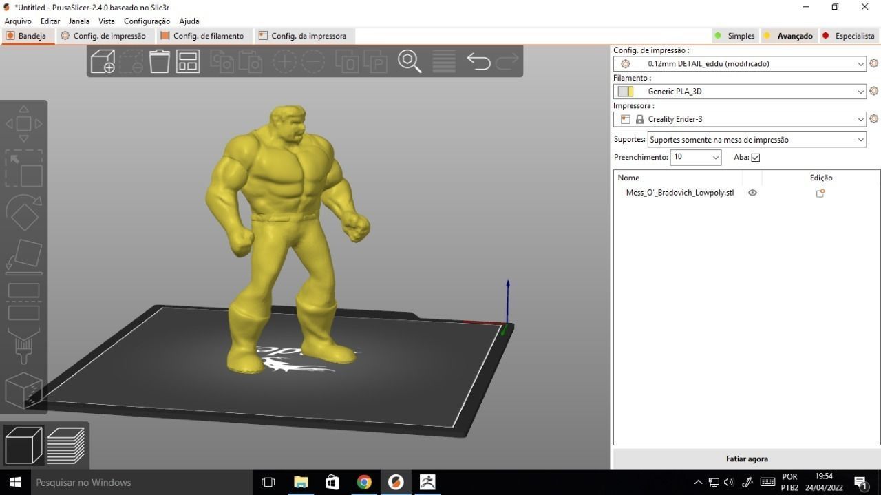The image size is (881, 495).
Task: Open the Preenchimento infill dropdown
Action: [x=696, y=157]
